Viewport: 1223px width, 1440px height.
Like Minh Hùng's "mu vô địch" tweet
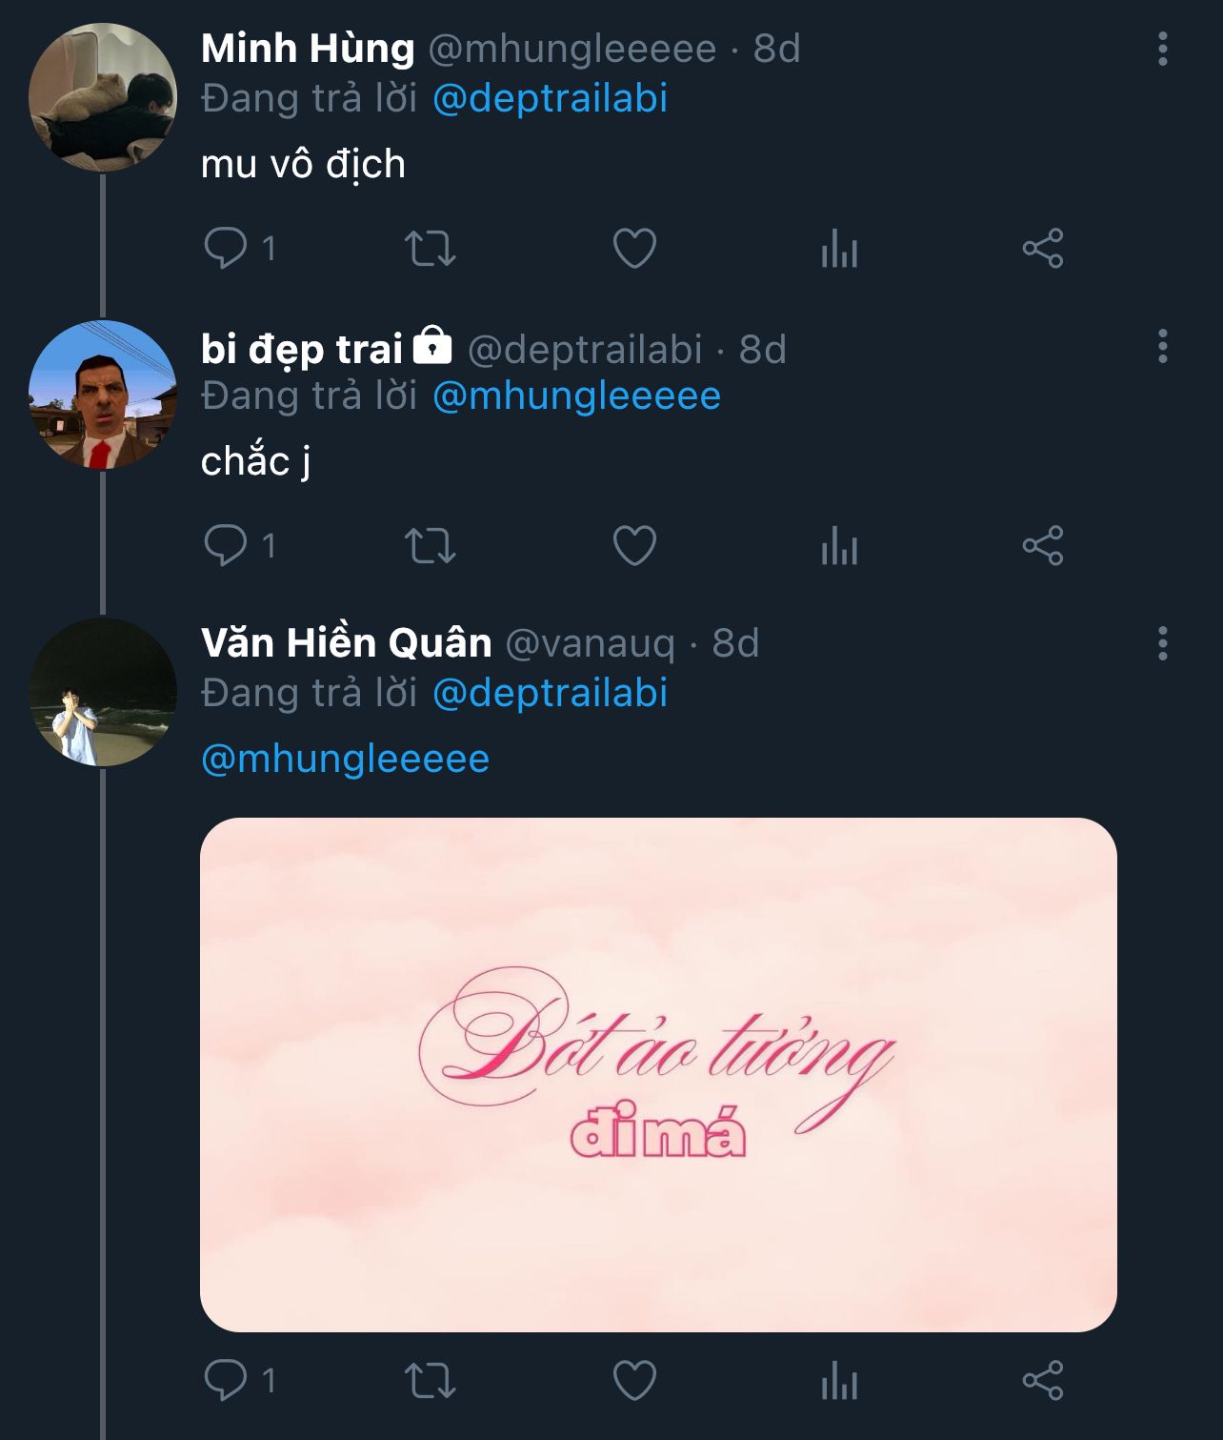coord(634,249)
